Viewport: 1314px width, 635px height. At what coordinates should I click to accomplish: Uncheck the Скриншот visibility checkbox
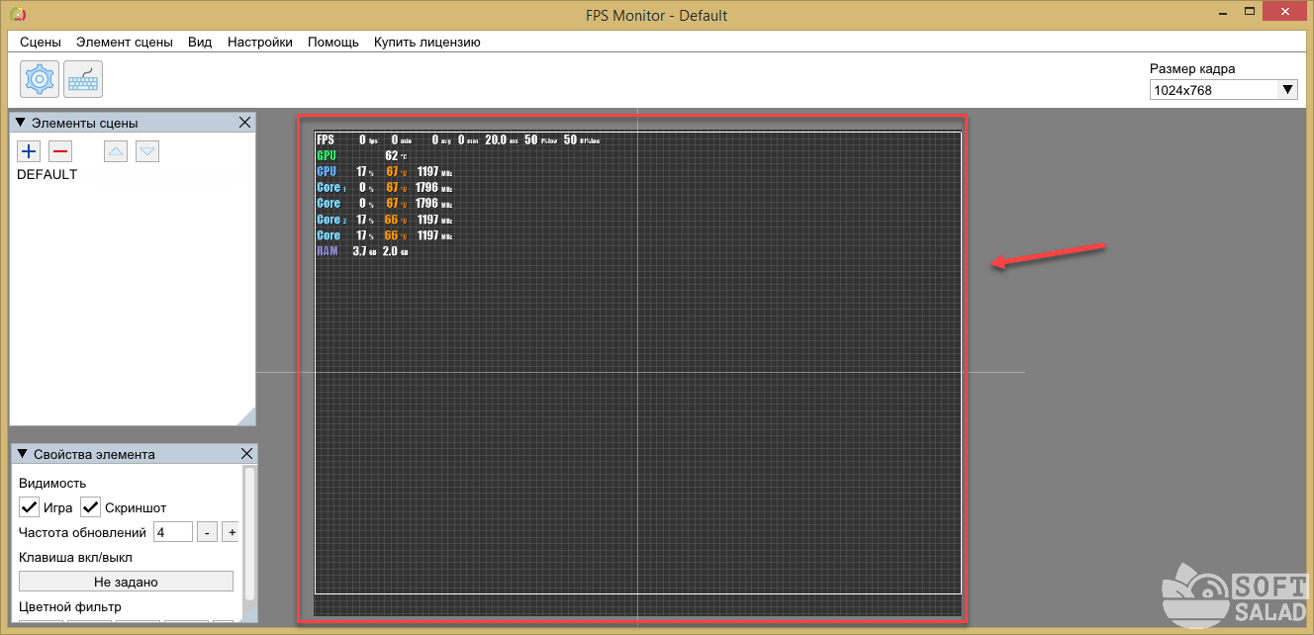(x=91, y=507)
